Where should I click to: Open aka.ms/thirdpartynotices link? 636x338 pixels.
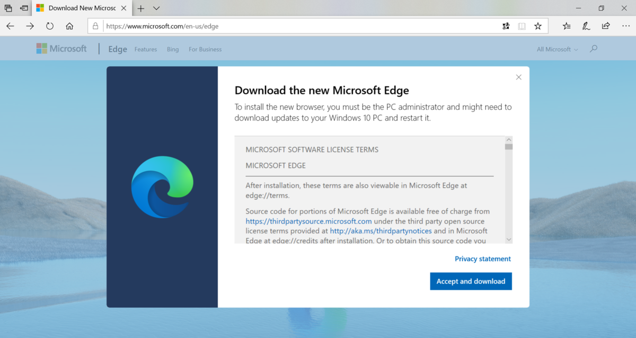click(x=381, y=231)
